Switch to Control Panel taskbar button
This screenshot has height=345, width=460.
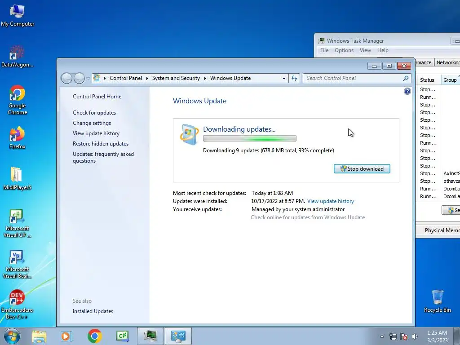pyautogui.click(x=178, y=336)
